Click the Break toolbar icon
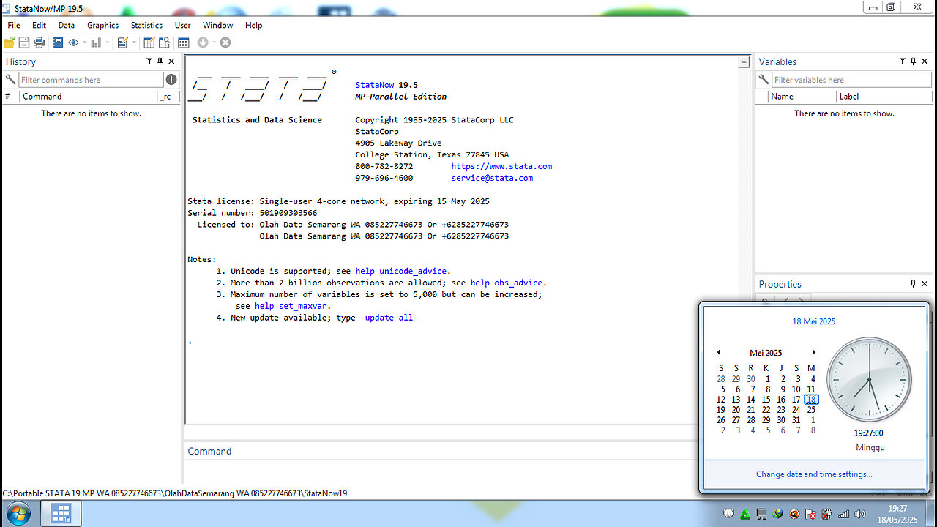 (225, 42)
